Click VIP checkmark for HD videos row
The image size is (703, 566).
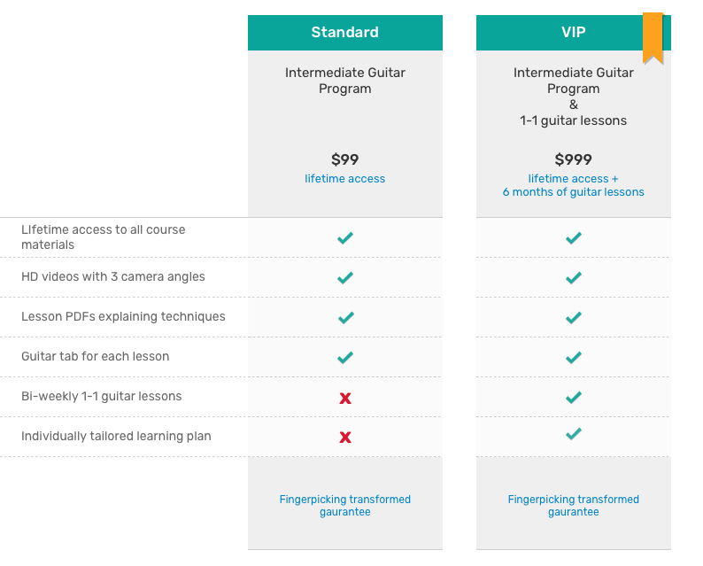tap(574, 277)
